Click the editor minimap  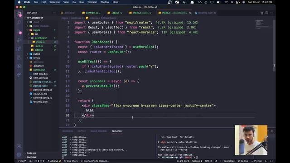click(x=263, y=24)
